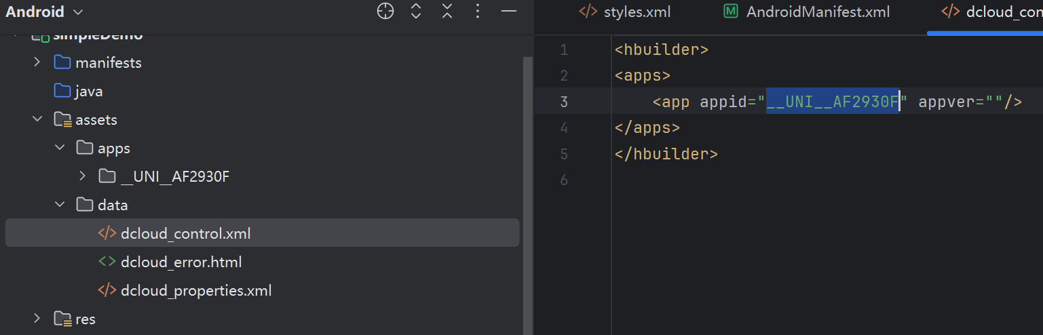Click the highlighted __UNI__AF2930F appid value
This screenshot has width=1043, height=335.
click(833, 102)
